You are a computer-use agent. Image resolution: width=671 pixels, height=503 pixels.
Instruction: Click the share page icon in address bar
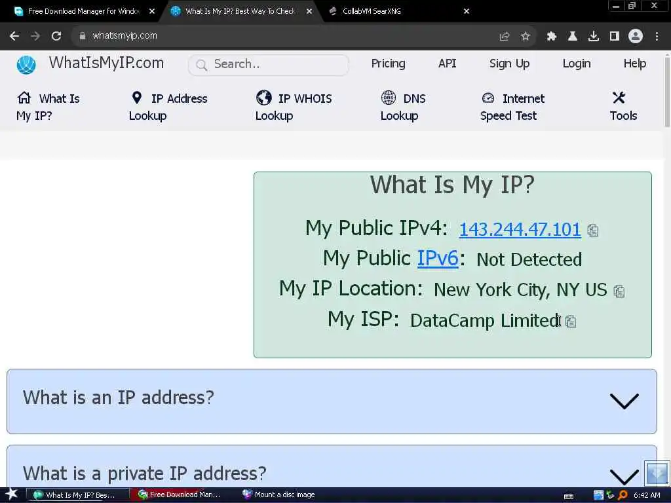(504, 37)
